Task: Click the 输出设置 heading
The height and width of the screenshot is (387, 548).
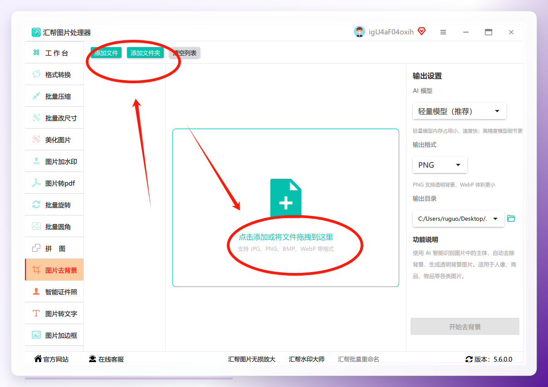Action: [427, 76]
